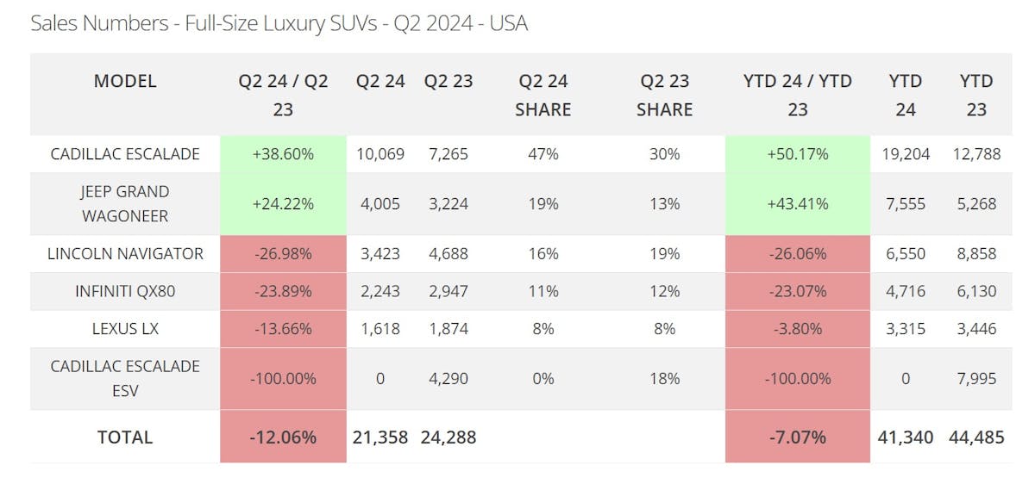Select the Infiniti QX80 row label
Screen dimensions: 1035x490
[x=125, y=291]
